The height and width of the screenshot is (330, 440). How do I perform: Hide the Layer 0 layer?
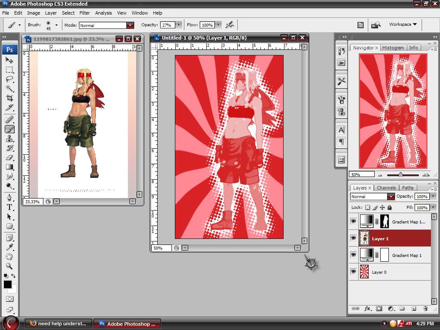(354, 272)
